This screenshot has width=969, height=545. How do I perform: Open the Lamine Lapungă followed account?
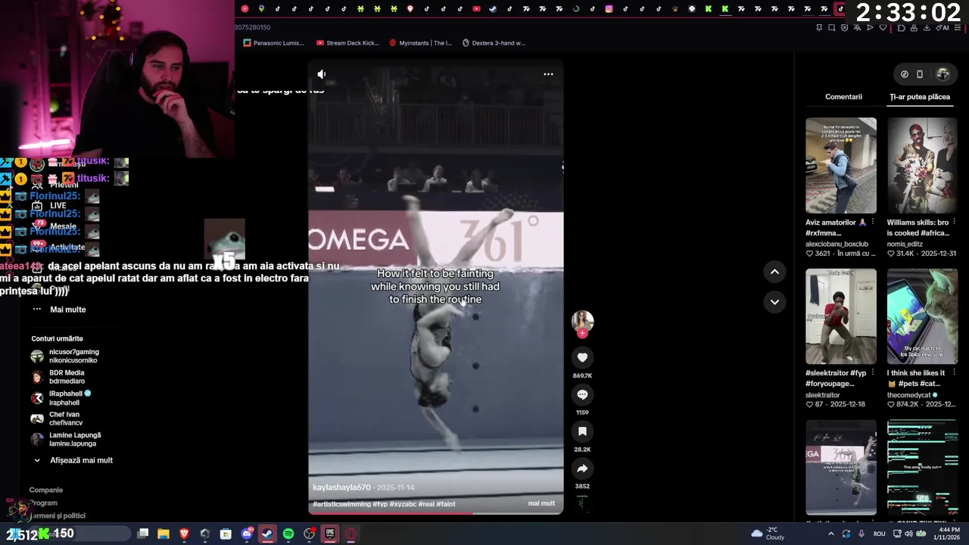pos(66,439)
